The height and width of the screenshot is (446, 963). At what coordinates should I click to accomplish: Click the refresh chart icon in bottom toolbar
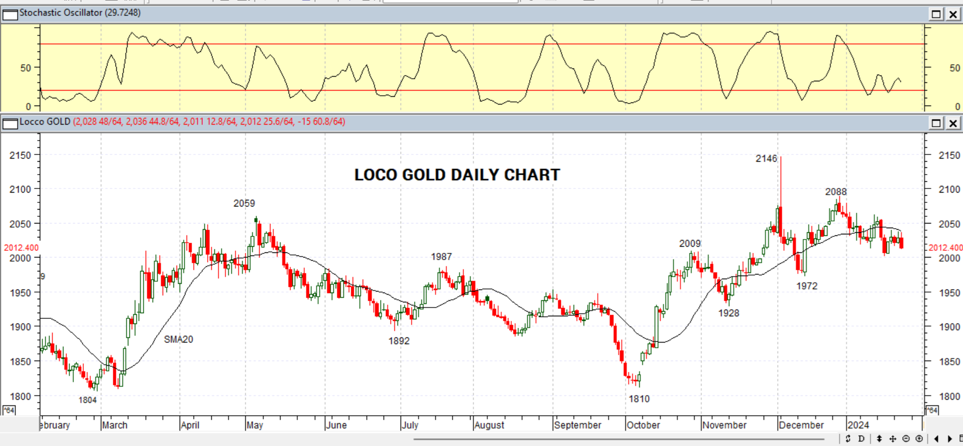(848, 439)
